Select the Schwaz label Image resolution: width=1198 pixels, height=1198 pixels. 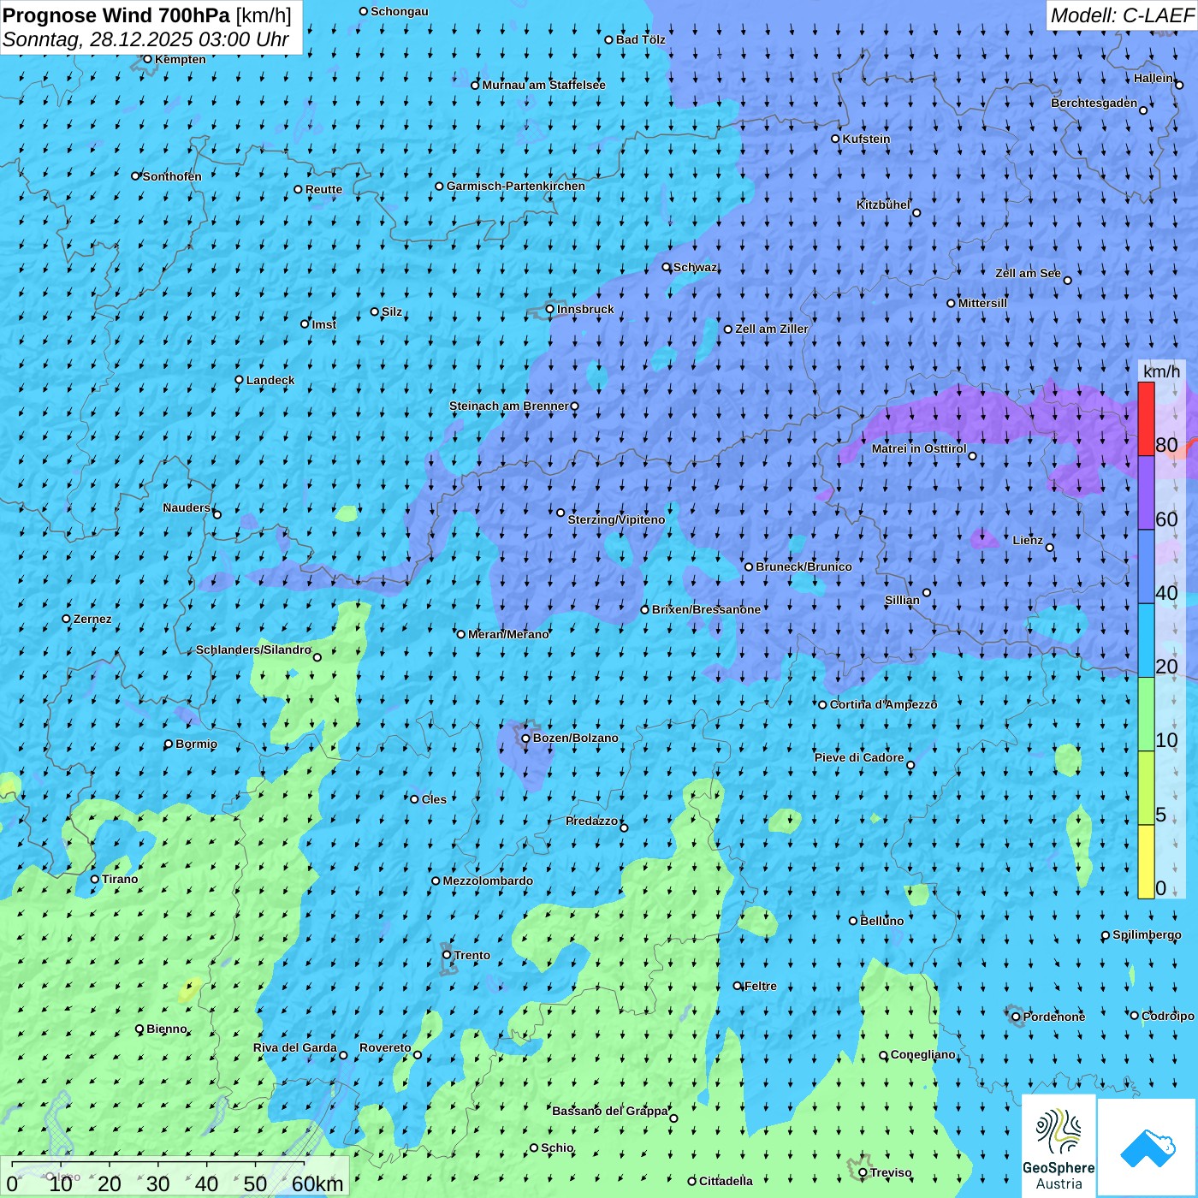tap(696, 267)
